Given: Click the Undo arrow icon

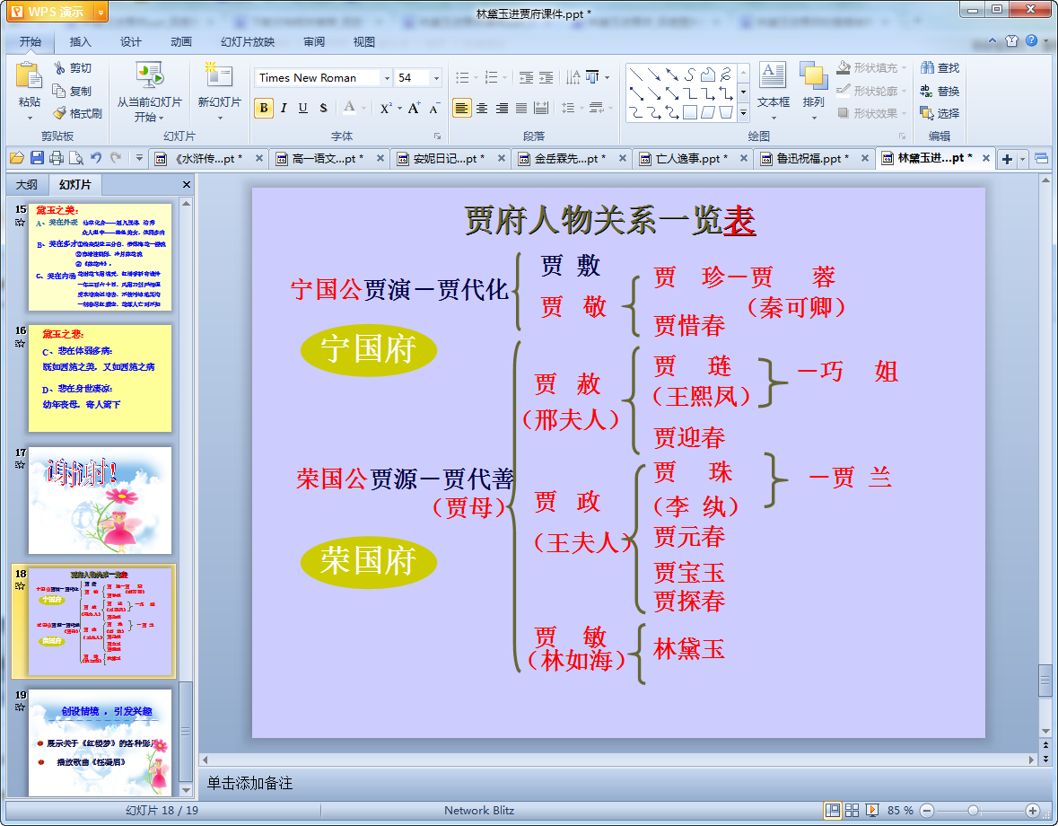Looking at the screenshot, I should (96, 158).
